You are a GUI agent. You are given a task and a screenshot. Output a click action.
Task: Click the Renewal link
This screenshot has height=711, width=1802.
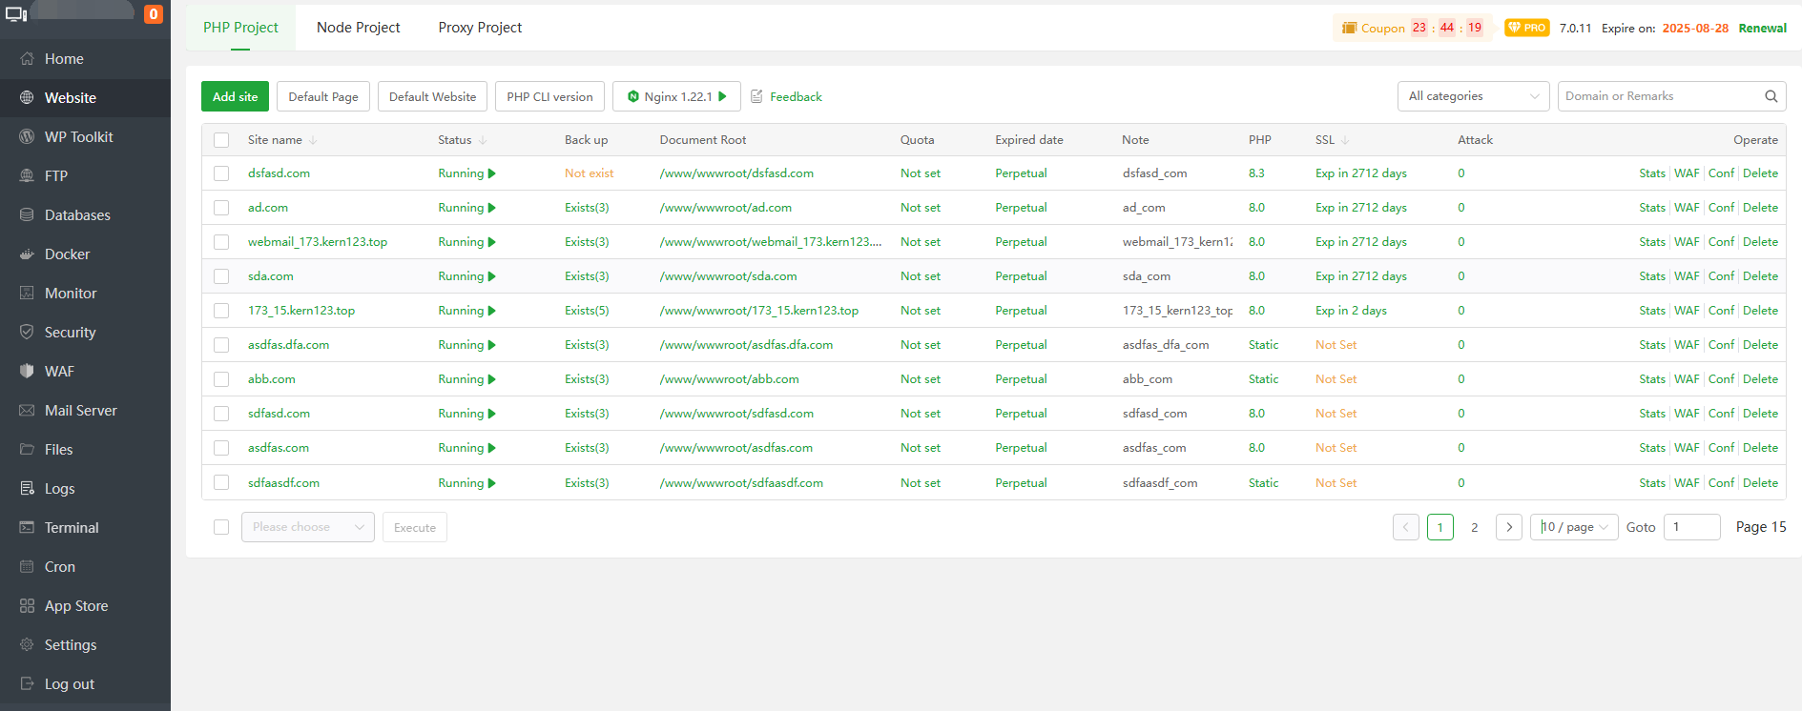point(1762,28)
